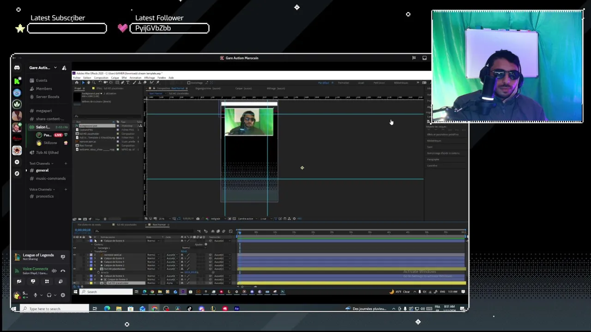This screenshot has width=591, height=332.
Task: Open Discord's Explore servers compass icon
Action: [17, 173]
